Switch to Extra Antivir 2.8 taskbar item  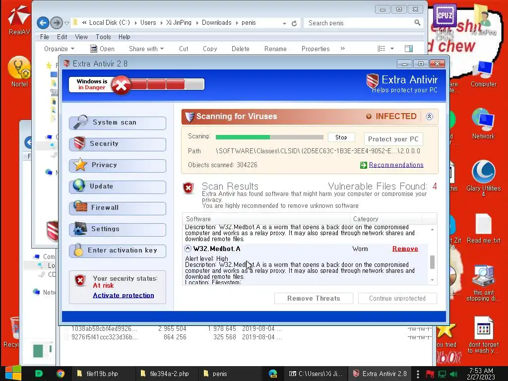pyautogui.click(x=380, y=374)
